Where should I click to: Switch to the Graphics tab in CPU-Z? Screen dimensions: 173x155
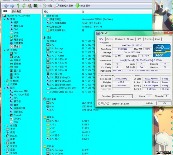[148, 39]
